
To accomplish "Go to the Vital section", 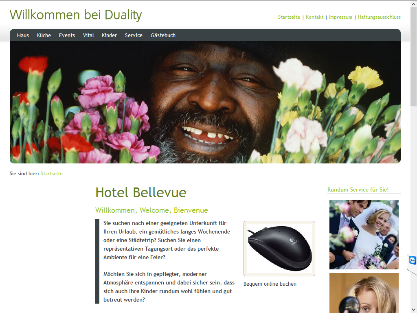I will 88,35.
